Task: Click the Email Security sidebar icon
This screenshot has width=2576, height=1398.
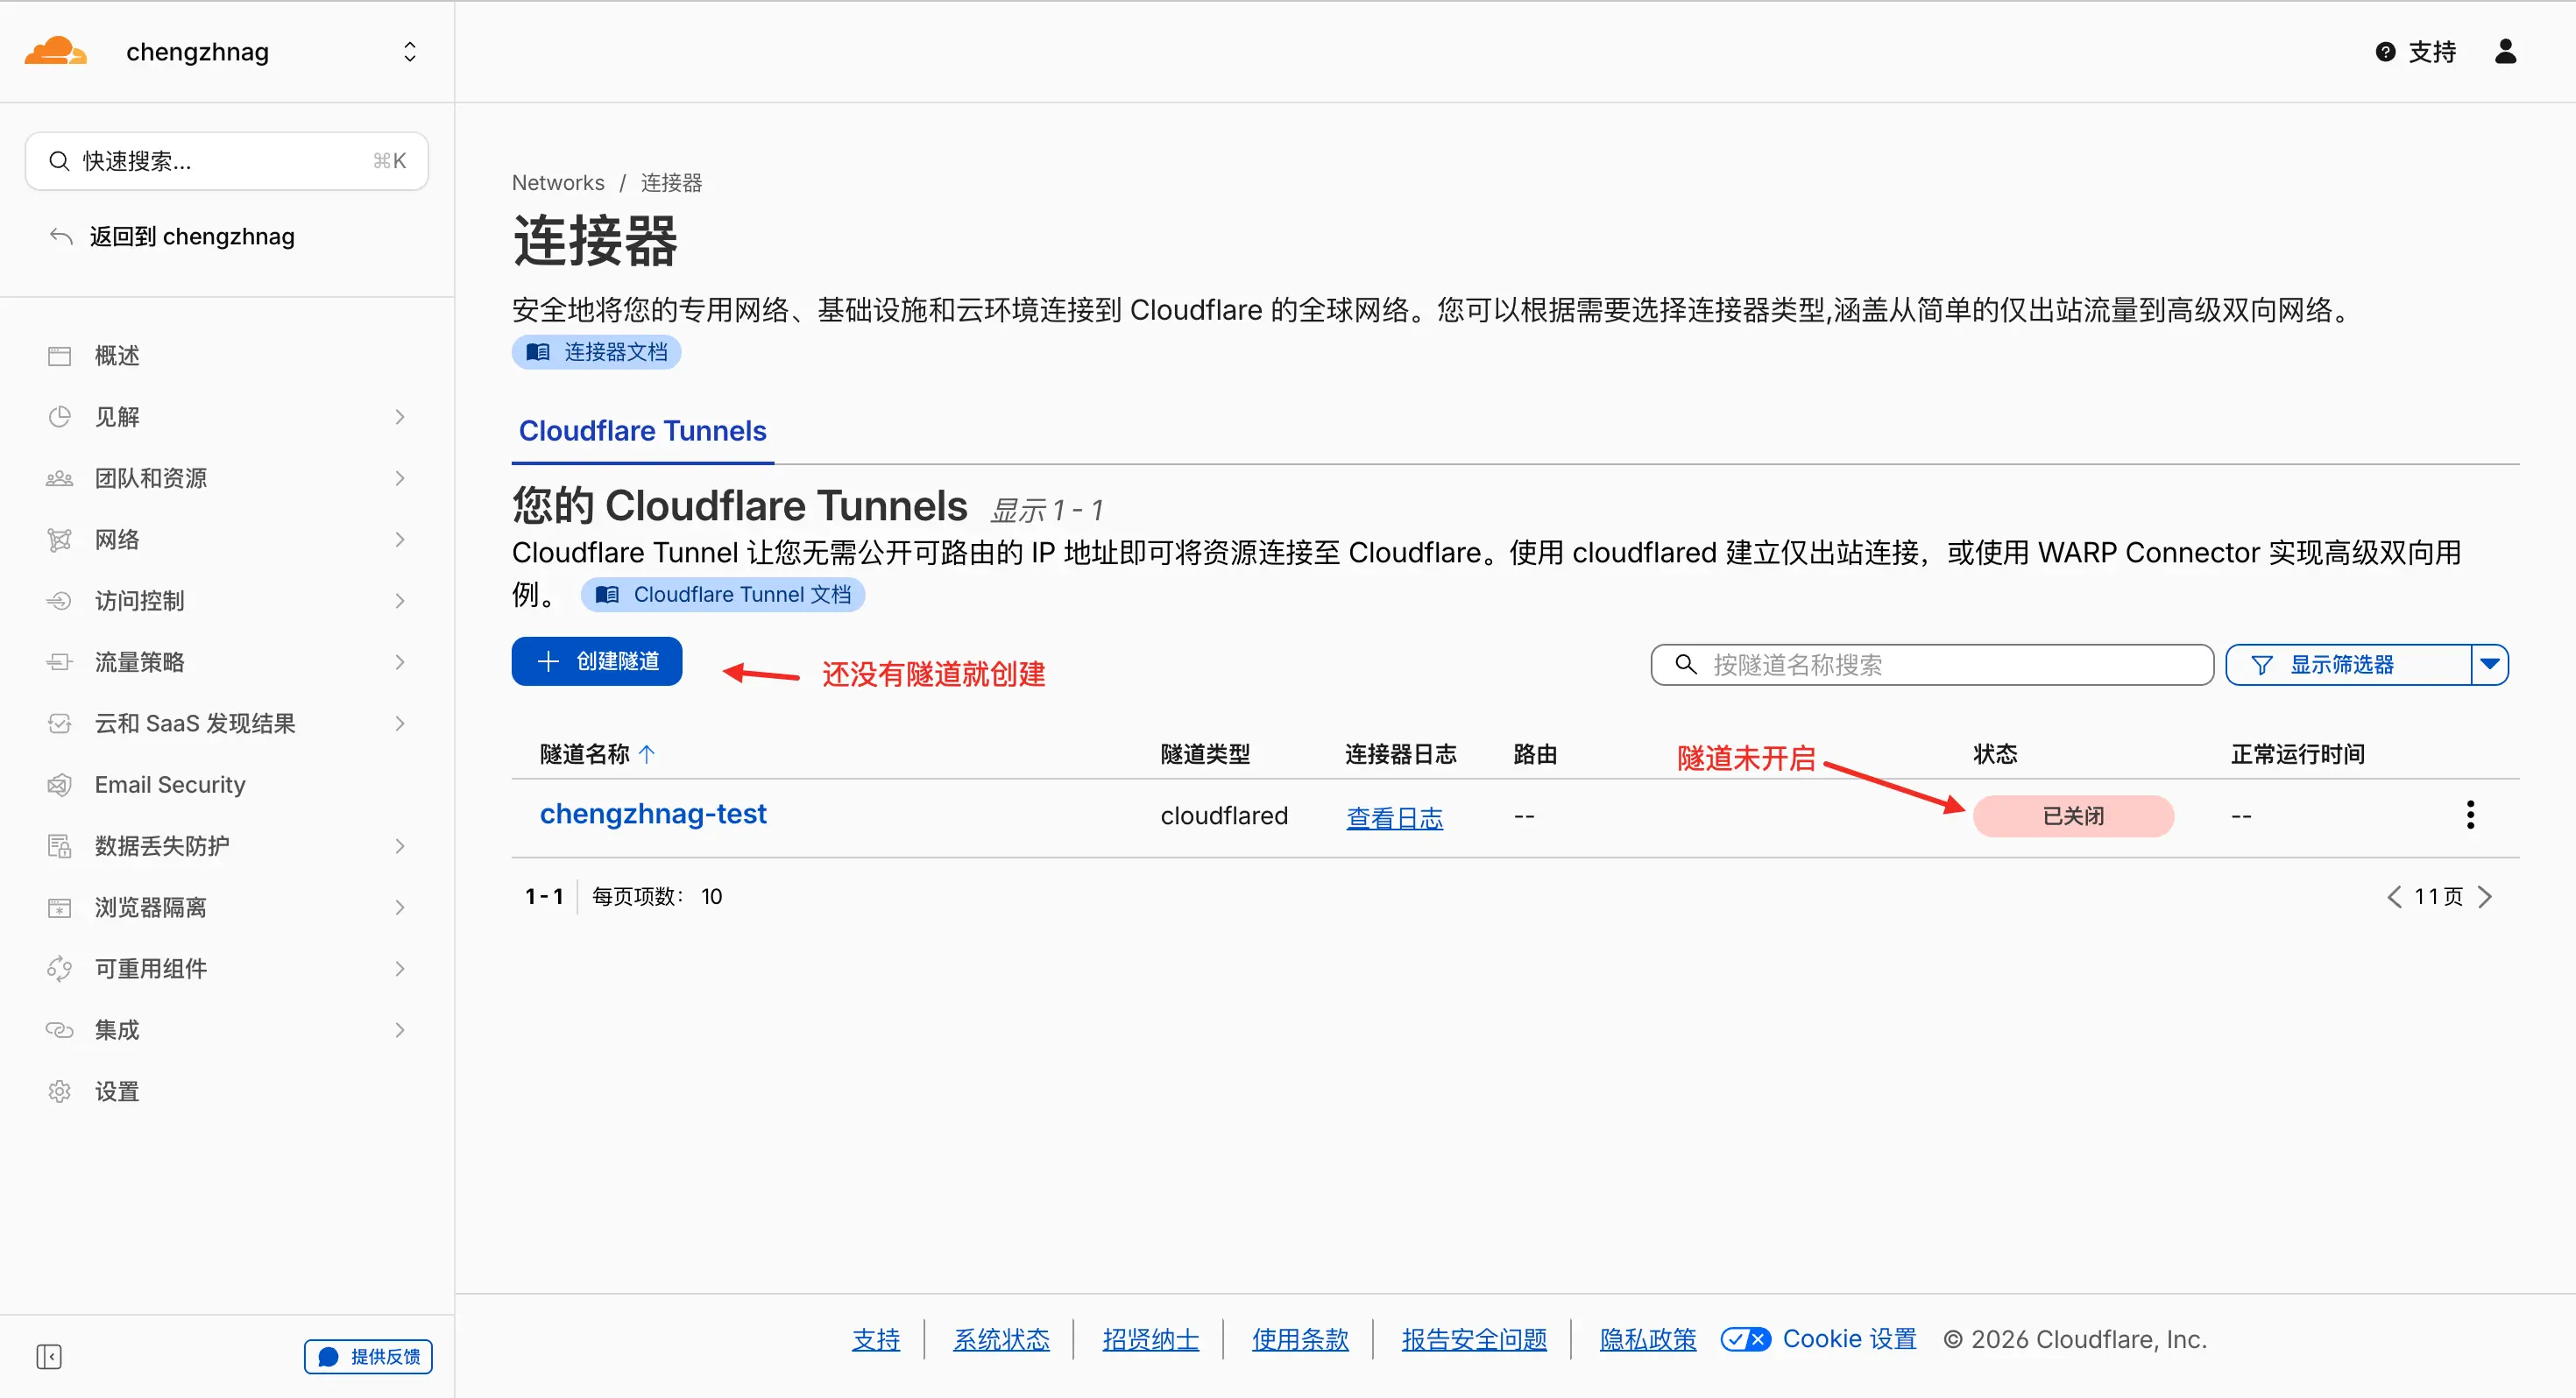Action: (59, 785)
